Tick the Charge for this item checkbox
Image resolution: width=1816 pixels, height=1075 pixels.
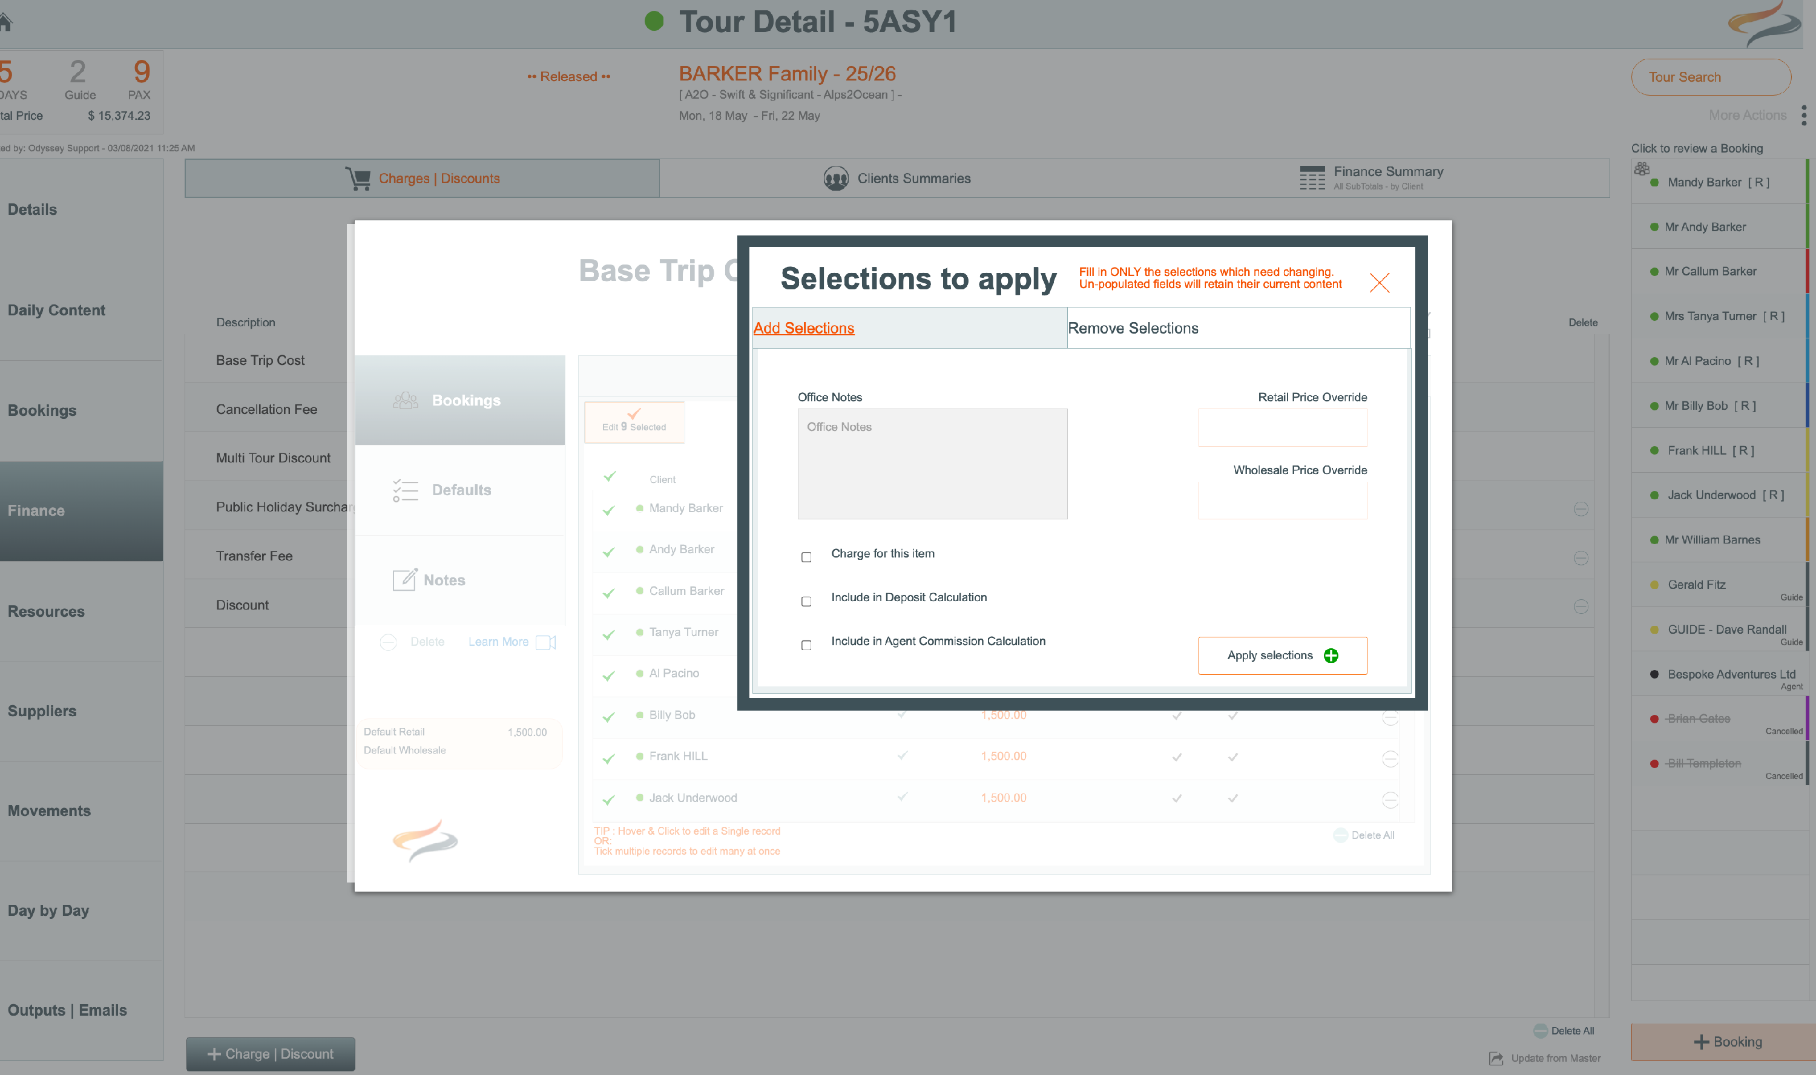click(806, 557)
